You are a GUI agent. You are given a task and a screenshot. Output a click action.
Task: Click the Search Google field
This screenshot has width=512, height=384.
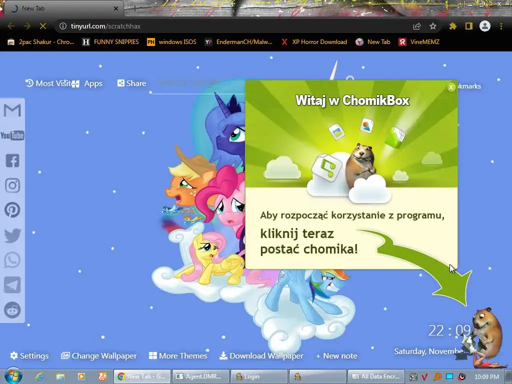(x=197, y=82)
